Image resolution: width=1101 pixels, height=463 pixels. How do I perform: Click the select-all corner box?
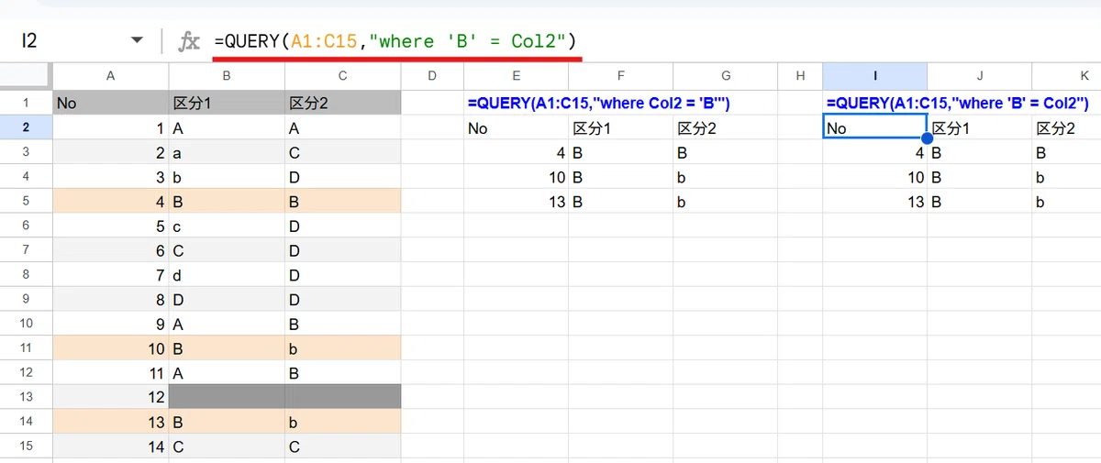(26, 76)
